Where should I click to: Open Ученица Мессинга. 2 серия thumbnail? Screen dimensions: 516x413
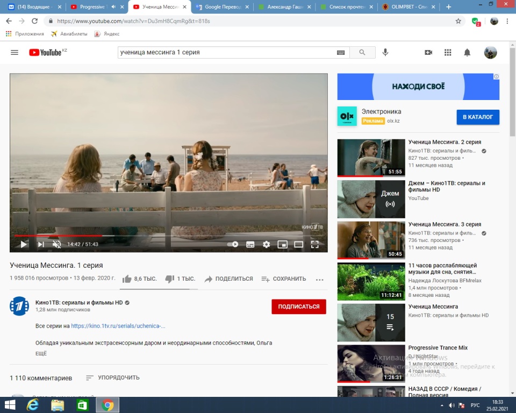point(371,158)
